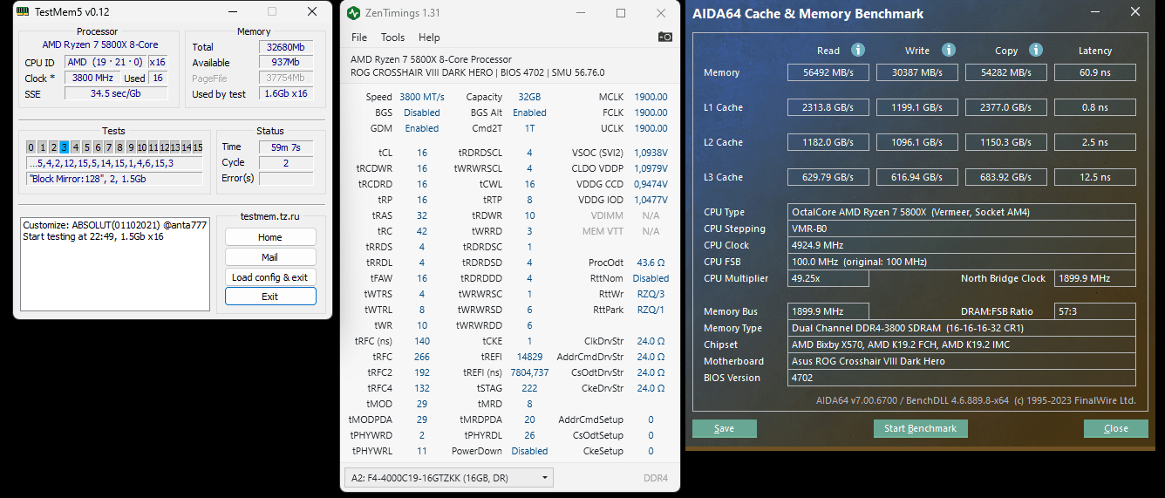Screen dimensions: 1165x498
Task: Click the info icon next to Read
Action: coord(858,50)
